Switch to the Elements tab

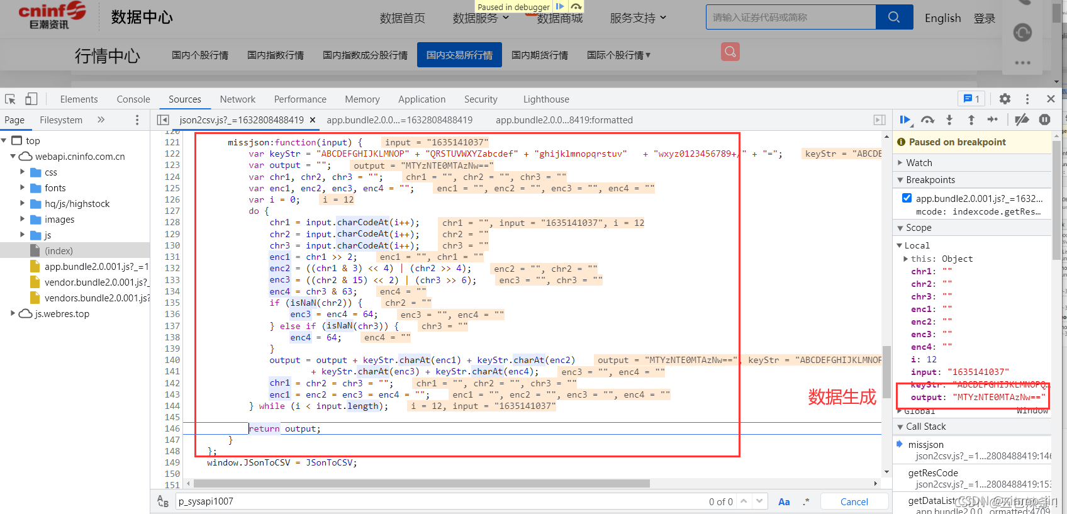pyautogui.click(x=79, y=99)
